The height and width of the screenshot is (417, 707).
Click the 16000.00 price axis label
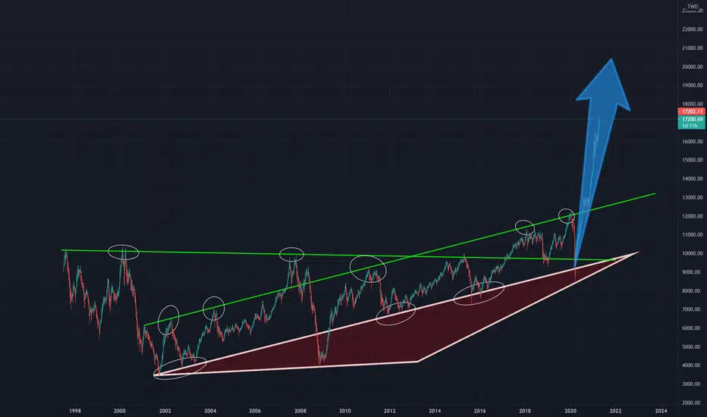click(692, 142)
